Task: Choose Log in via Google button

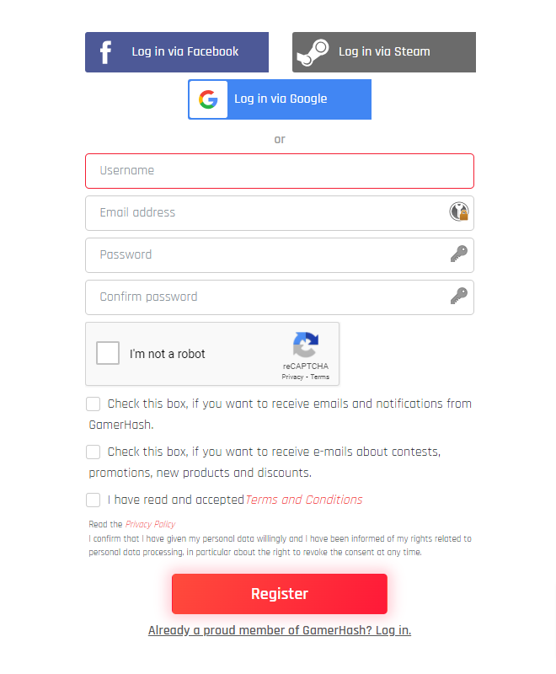Action: pyautogui.click(x=280, y=99)
